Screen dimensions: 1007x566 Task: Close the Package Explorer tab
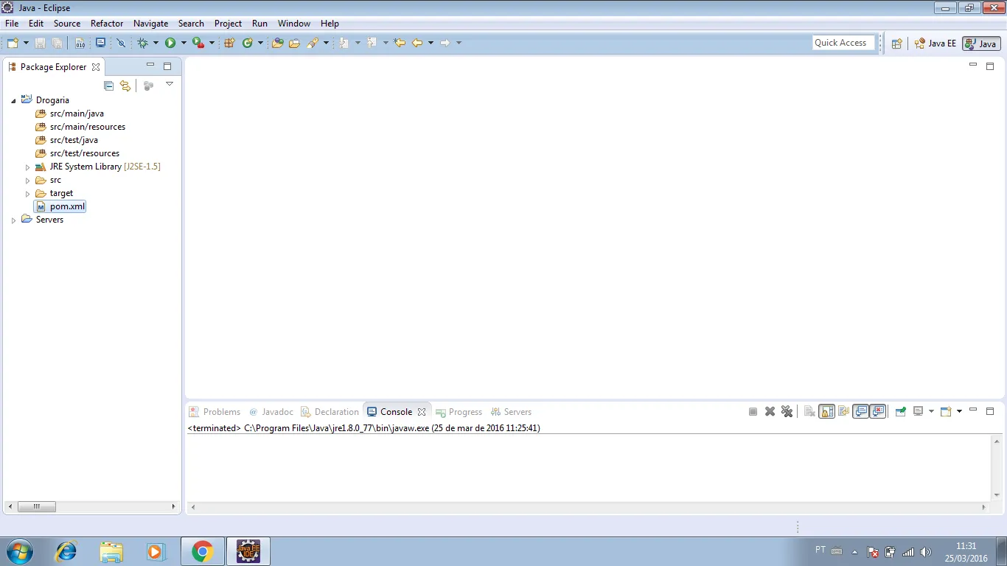pyautogui.click(x=96, y=67)
